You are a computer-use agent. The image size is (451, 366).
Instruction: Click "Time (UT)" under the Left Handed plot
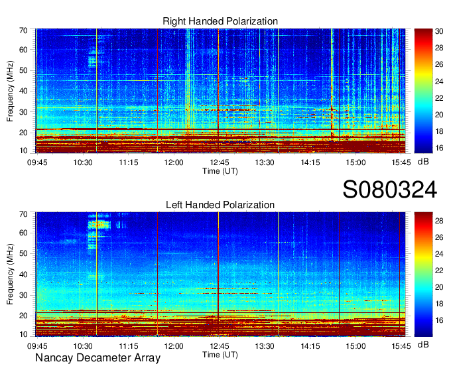220,355
